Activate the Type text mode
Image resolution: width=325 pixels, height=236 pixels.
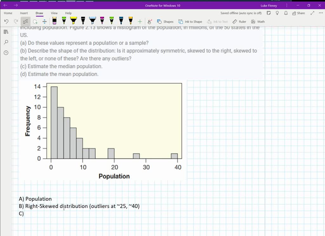point(26,22)
